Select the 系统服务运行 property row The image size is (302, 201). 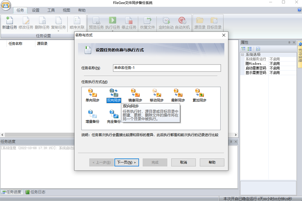point(268,59)
